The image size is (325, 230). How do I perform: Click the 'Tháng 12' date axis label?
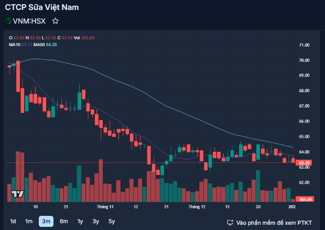[197, 206]
